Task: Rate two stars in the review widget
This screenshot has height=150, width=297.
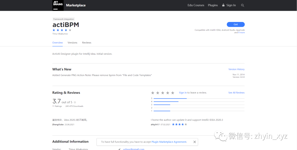Action: (158, 93)
